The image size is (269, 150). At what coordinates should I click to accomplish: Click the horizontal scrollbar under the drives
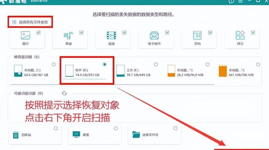[112, 84]
